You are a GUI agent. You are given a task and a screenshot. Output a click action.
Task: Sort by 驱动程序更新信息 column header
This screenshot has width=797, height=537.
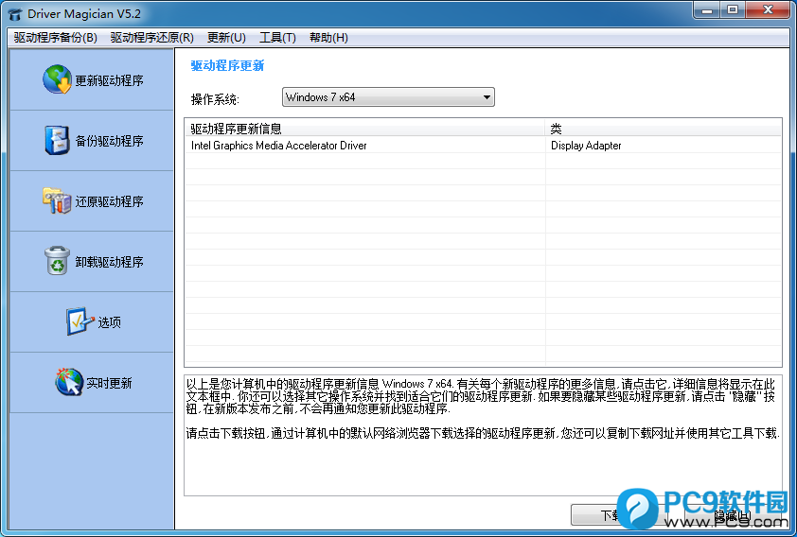pos(365,129)
